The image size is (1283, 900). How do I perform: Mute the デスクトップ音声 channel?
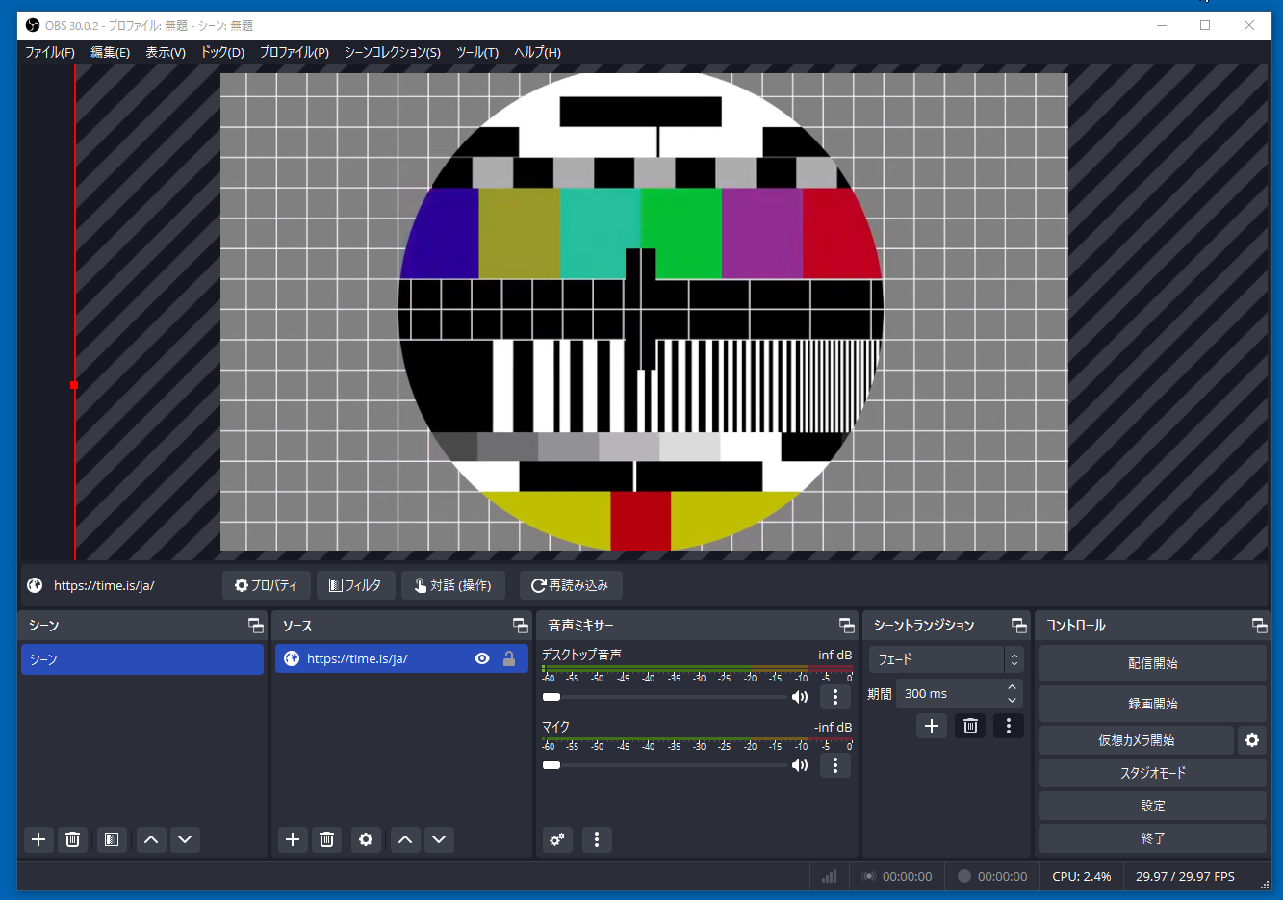click(x=800, y=697)
